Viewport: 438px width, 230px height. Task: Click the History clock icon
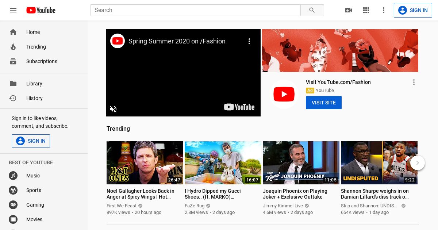point(13,98)
